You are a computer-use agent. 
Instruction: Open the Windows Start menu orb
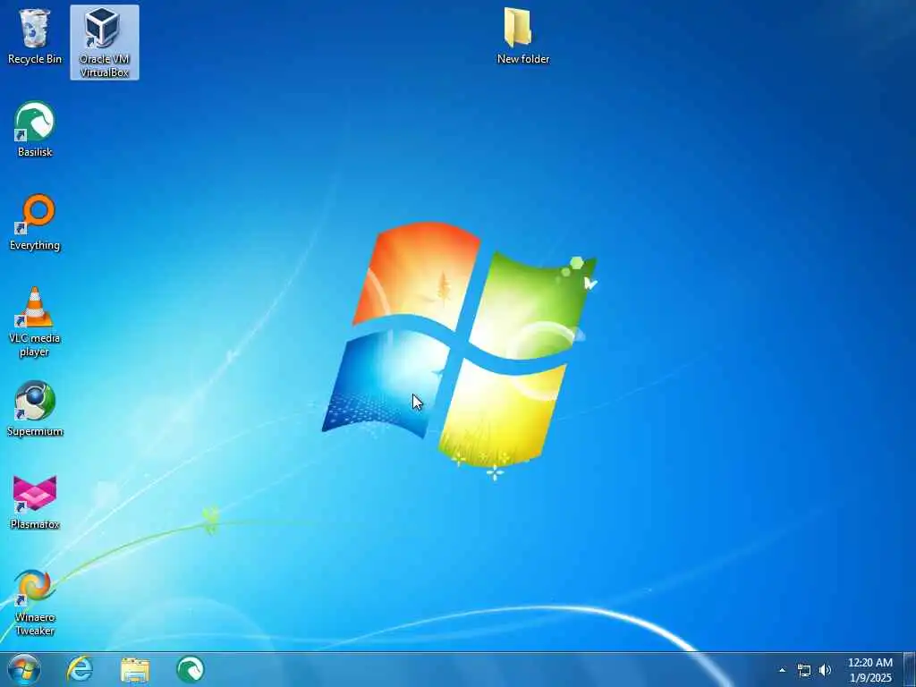coord(24,669)
